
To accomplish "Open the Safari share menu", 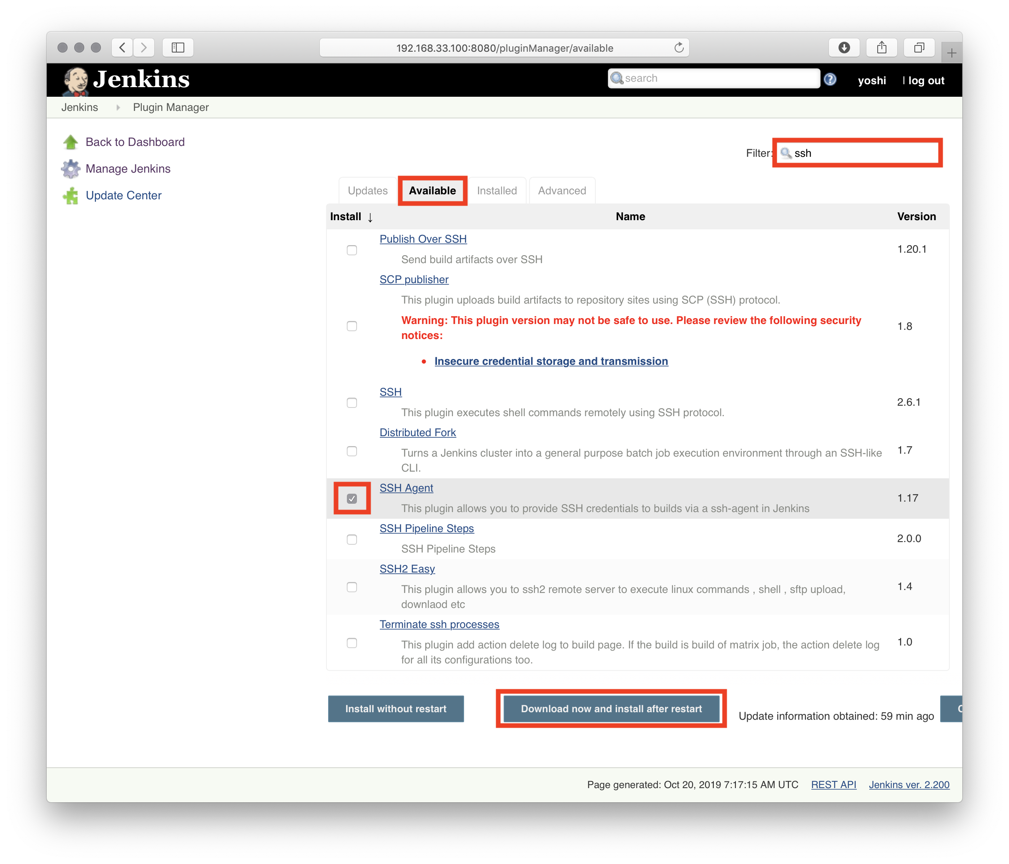I will pos(882,48).
